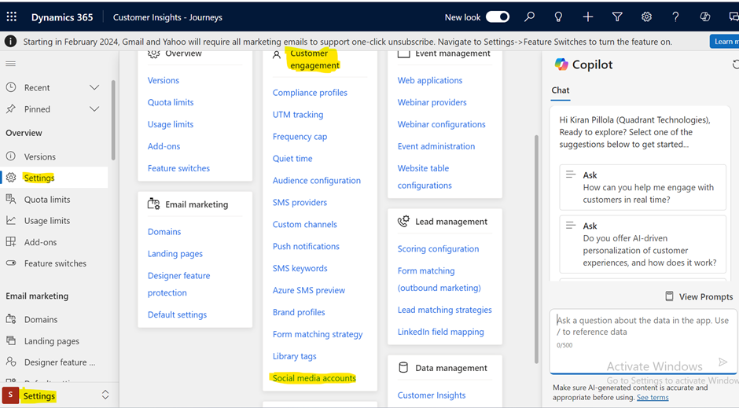This screenshot has height=408, width=739.
Task: Open Social media accounts link
Action: (x=314, y=378)
